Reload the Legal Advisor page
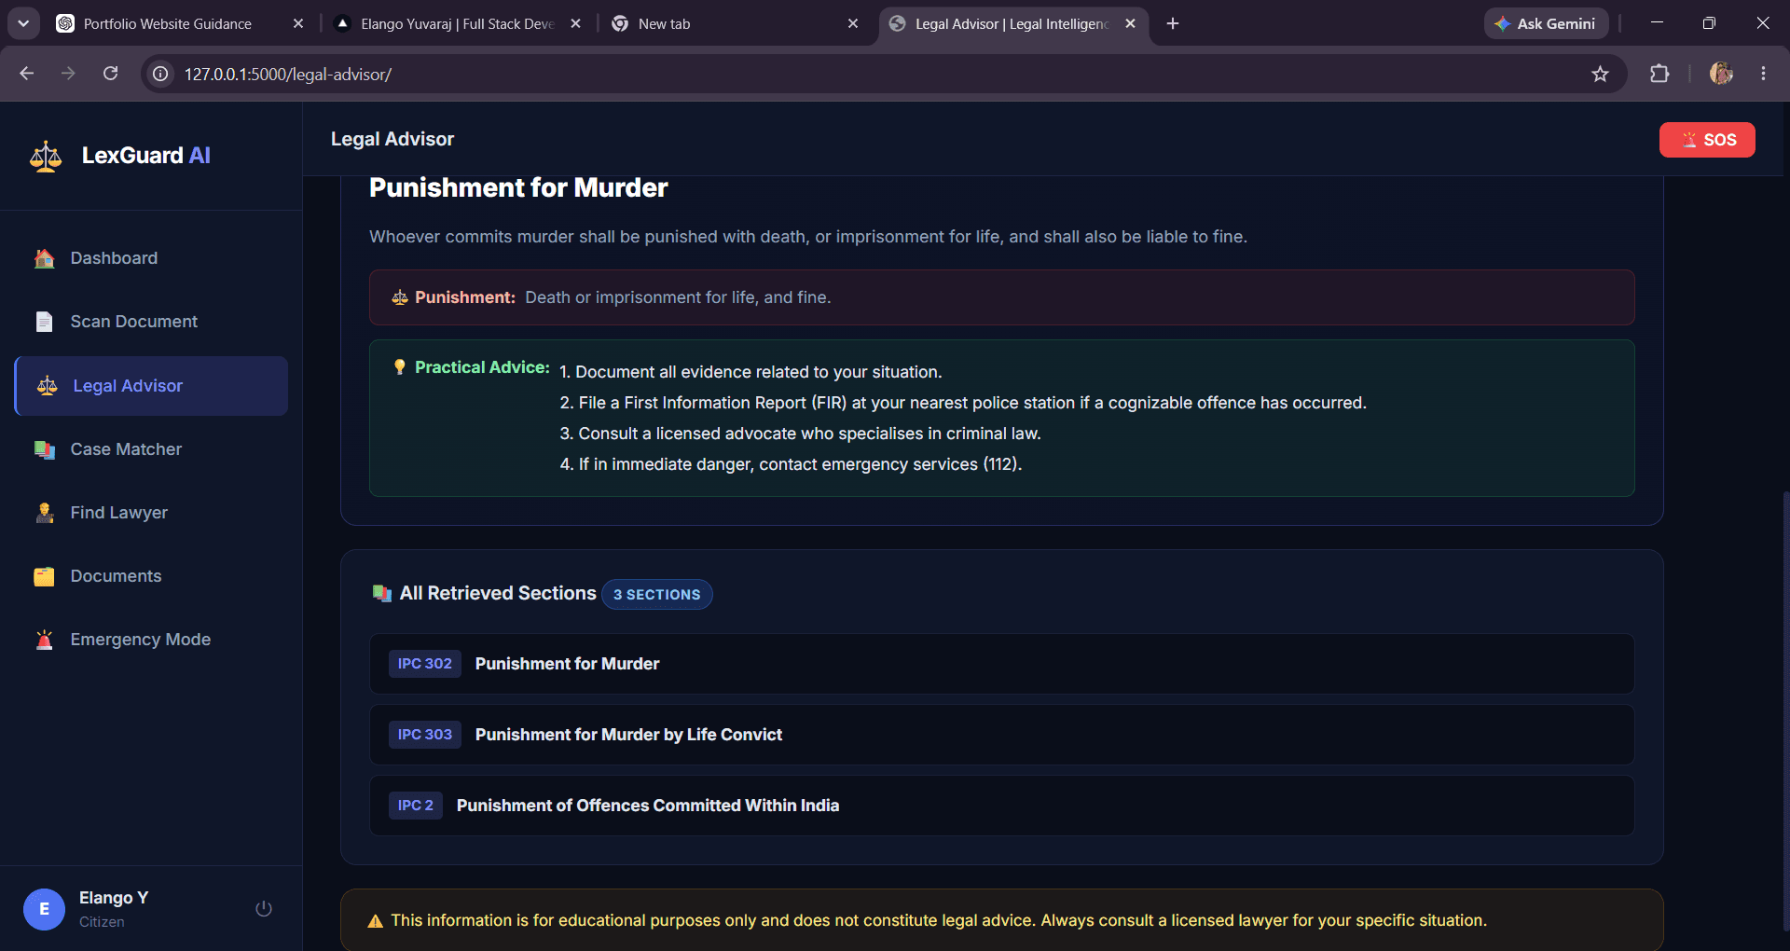 tap(110, 74)
